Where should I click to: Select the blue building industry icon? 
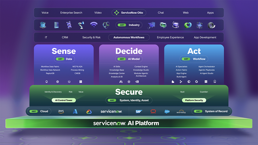(x=43, y=25)
